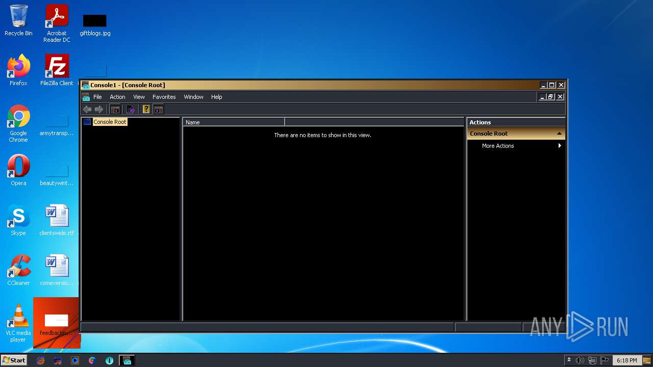Toggle Show/Hide Action Pane toolbar icon
Screen dimensions: 653x367
[x=159, y=109]
